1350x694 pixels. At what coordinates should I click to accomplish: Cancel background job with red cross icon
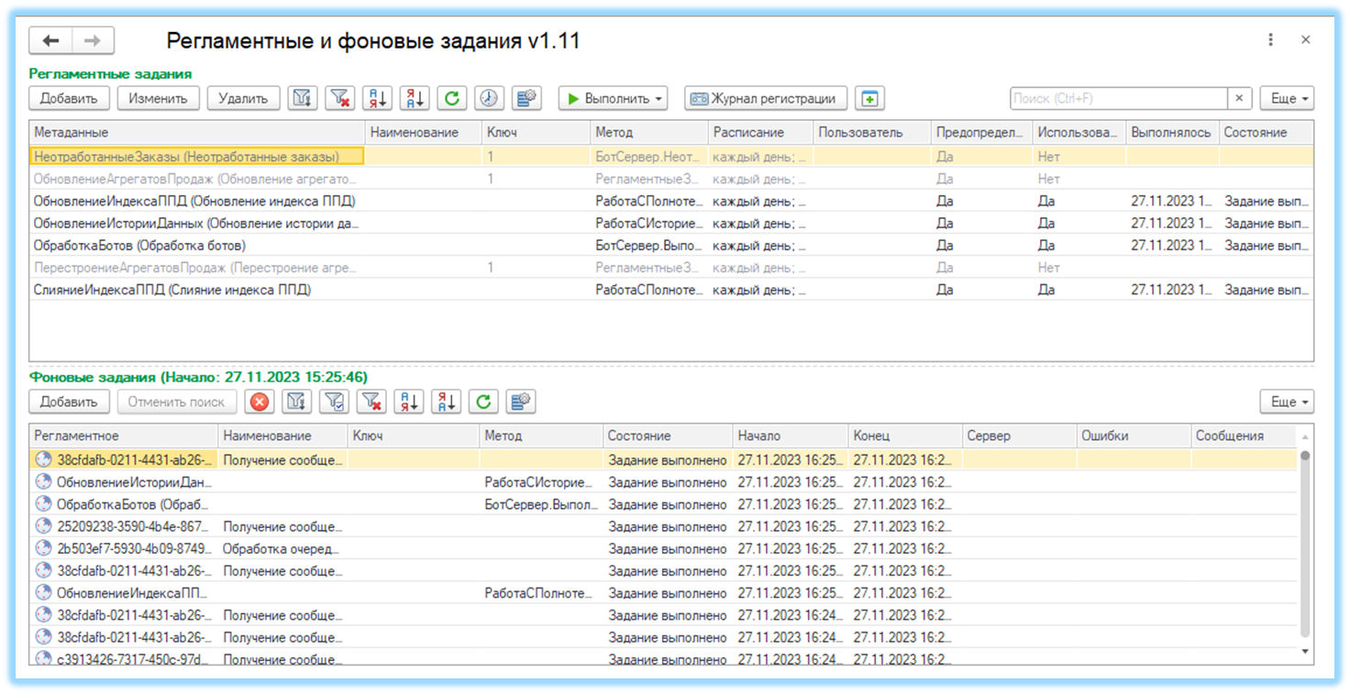[x=260, y=402]
